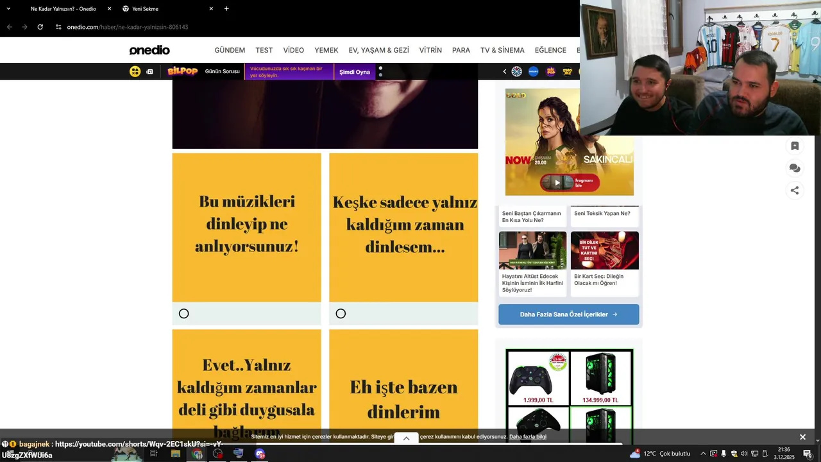Open the TV & SİNEMA menu

pyautogui.click(x=502, y=50)
